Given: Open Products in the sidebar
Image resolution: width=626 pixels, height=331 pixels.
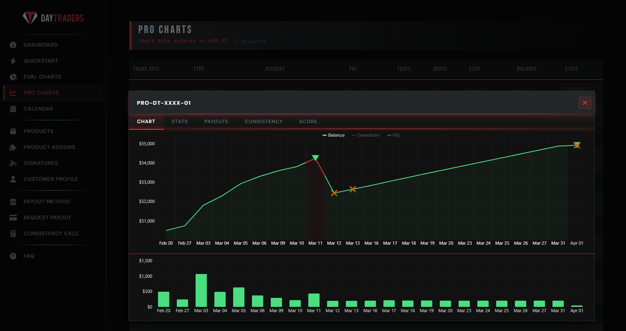Looking at the screenshot, I should 38,131.
